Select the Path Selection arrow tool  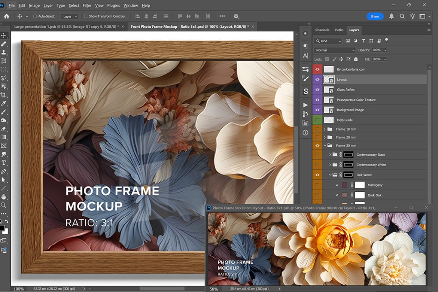4,180
